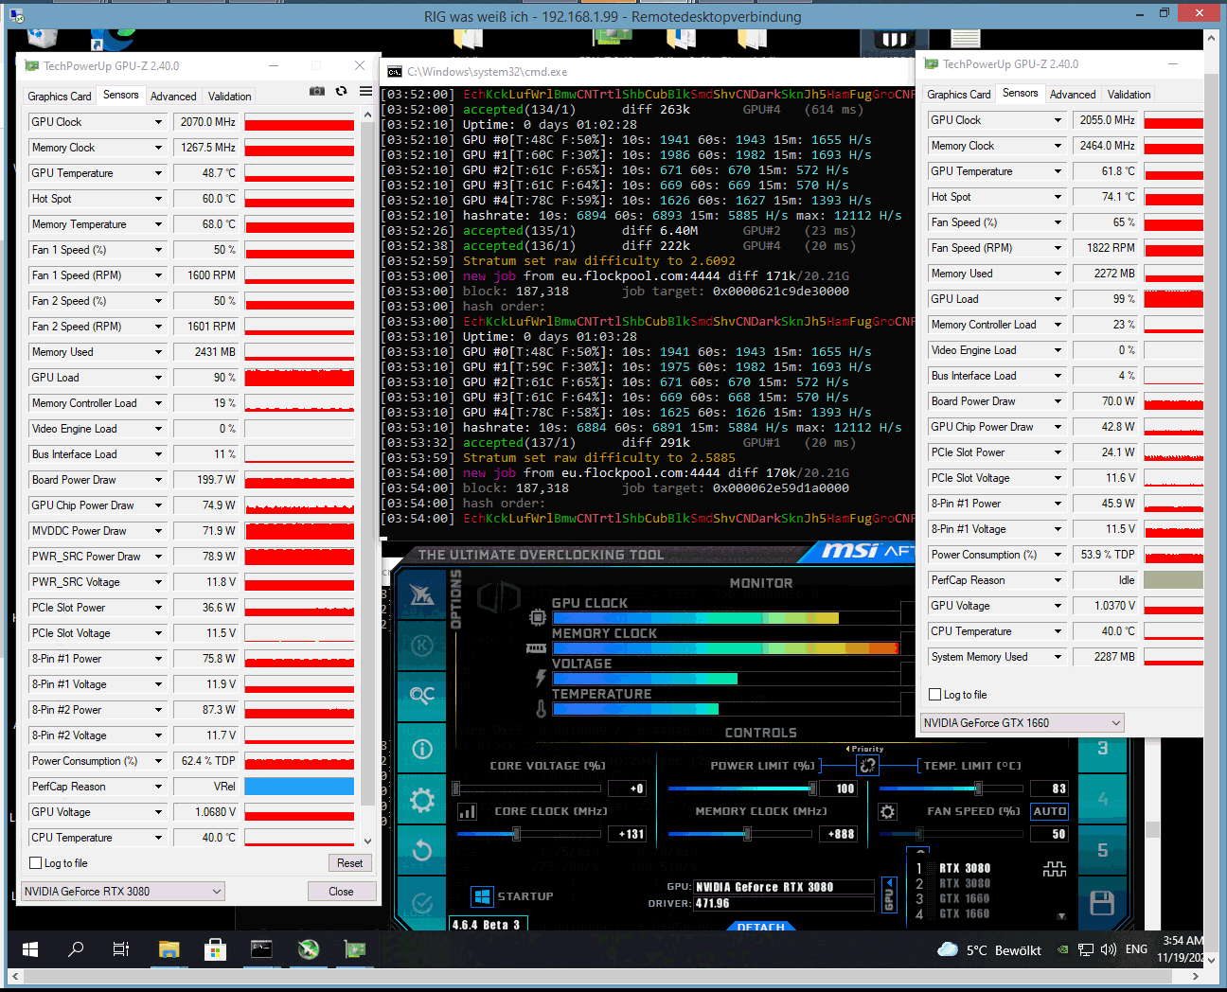1227x992 pixels.
Task: Switch to the cmd console taskbar icon
Action: (261, 948)
